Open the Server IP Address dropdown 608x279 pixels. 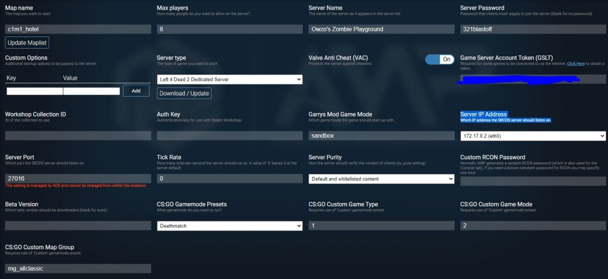(533, 136)
